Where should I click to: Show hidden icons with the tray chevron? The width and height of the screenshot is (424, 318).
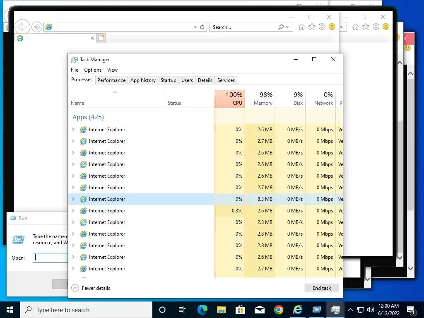point(350,310)
